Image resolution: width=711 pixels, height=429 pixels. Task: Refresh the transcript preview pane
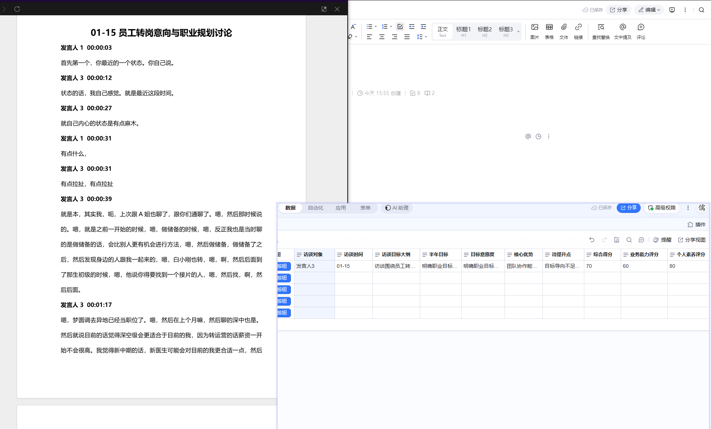tap(17, 9)
